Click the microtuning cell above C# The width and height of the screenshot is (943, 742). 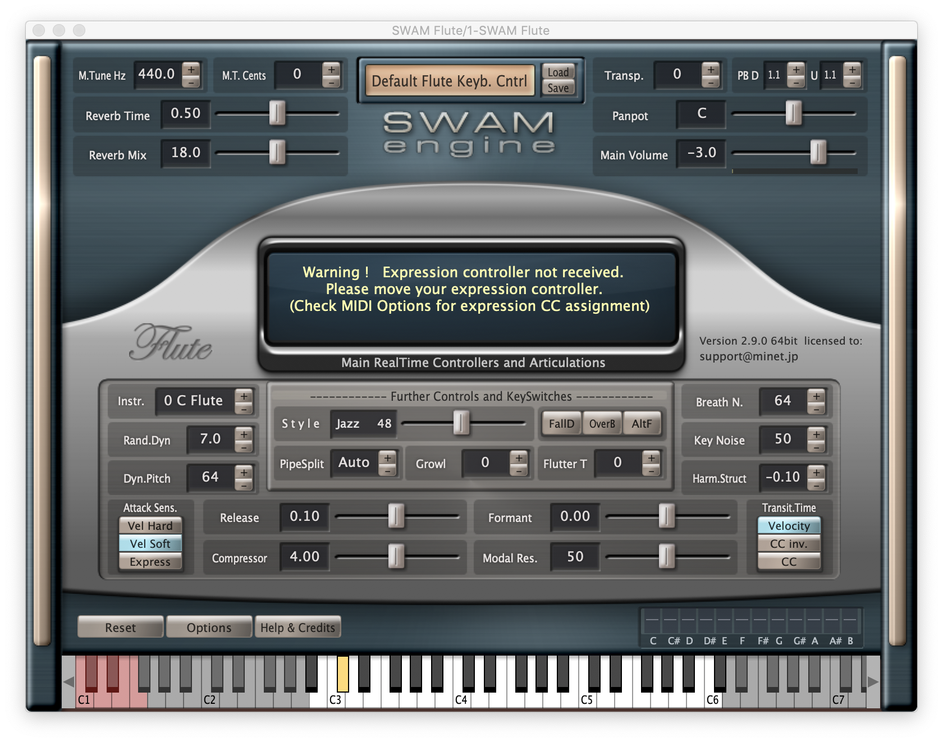click(670, 621)
